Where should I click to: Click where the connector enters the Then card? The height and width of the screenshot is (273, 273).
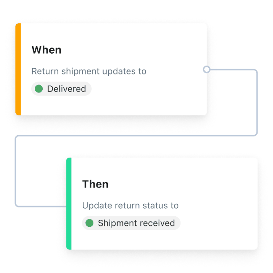pos(64,206)
